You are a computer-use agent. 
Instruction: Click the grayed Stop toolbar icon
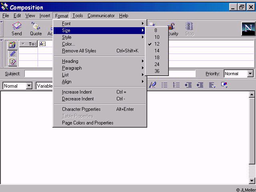click(190, 28)
